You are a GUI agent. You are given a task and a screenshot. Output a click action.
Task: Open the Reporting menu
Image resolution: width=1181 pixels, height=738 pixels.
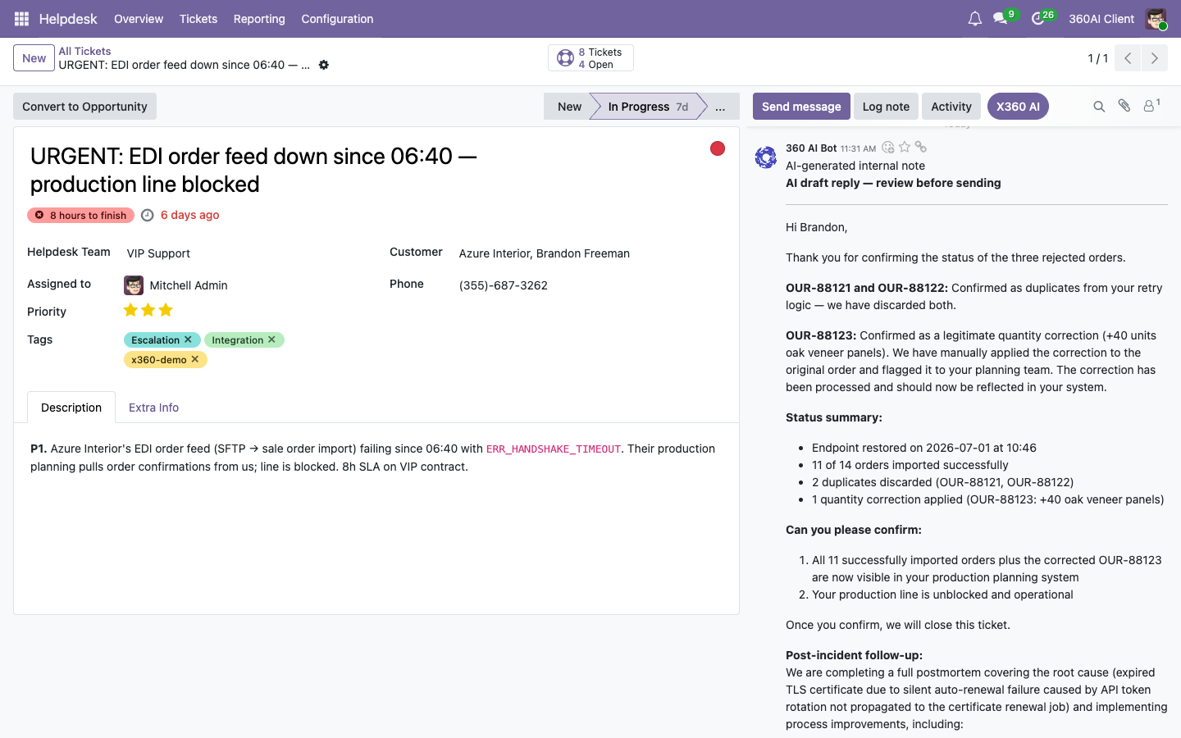coord(259,19)
